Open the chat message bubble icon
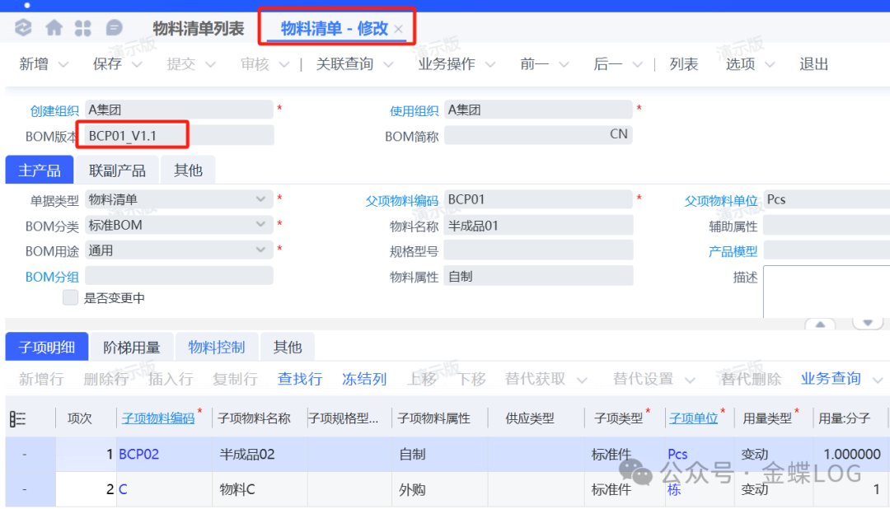890x509 pixels. point(114,29)
